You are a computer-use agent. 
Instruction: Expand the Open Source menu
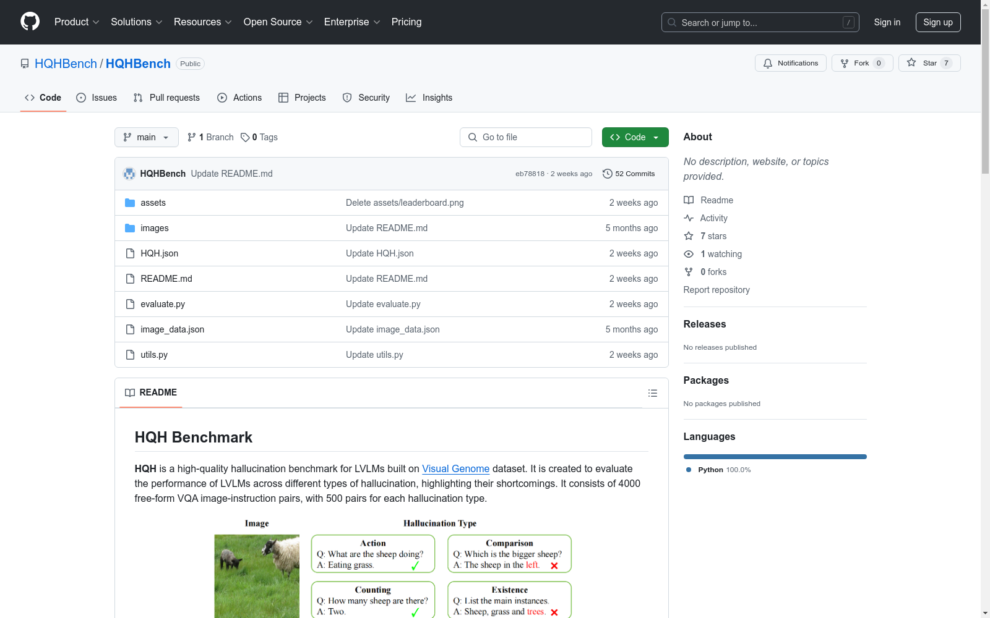tap(278, 22)
